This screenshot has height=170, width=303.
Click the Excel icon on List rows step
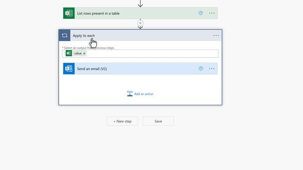(x=69, y=13)
